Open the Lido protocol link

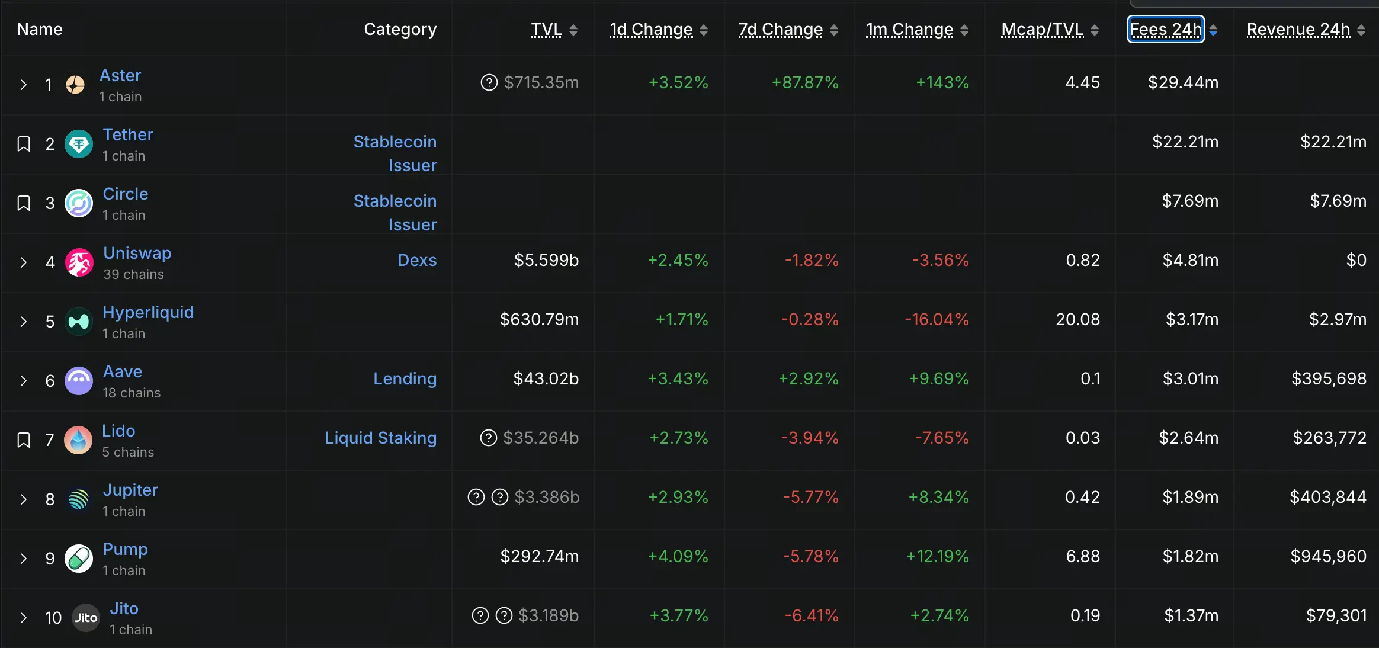pyautogui.click(x=118, y=431)
